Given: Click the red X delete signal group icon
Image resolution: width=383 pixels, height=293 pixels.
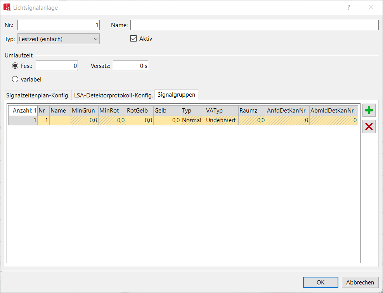Looking at the screenshot, I should pos(369,127).
